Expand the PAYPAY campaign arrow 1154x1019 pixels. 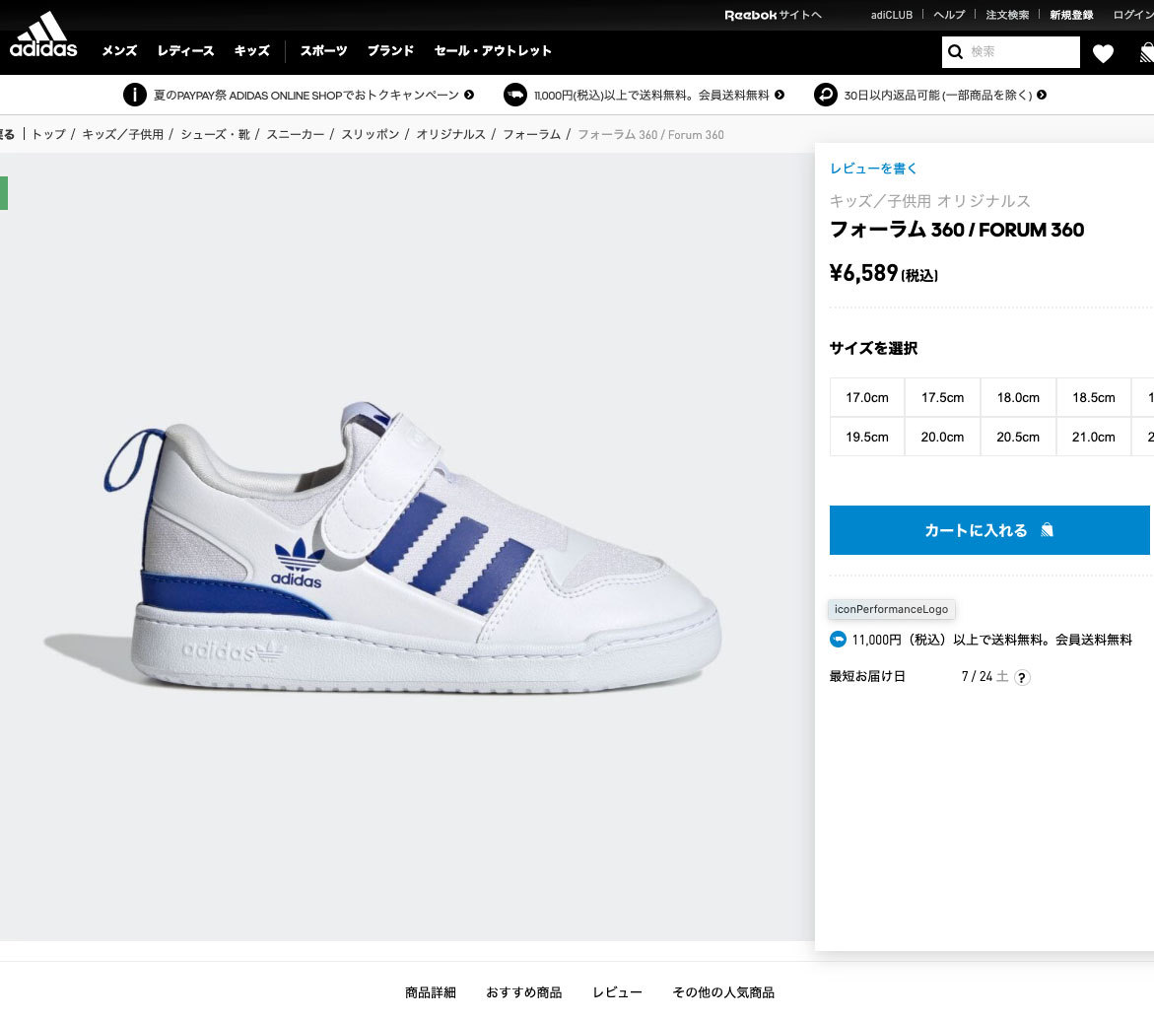tap(469, 96)
